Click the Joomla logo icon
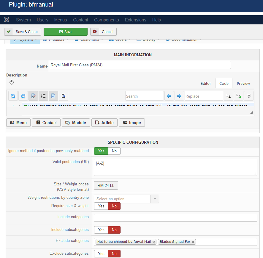Screen dimensions: 263x258 coord(7,20)
